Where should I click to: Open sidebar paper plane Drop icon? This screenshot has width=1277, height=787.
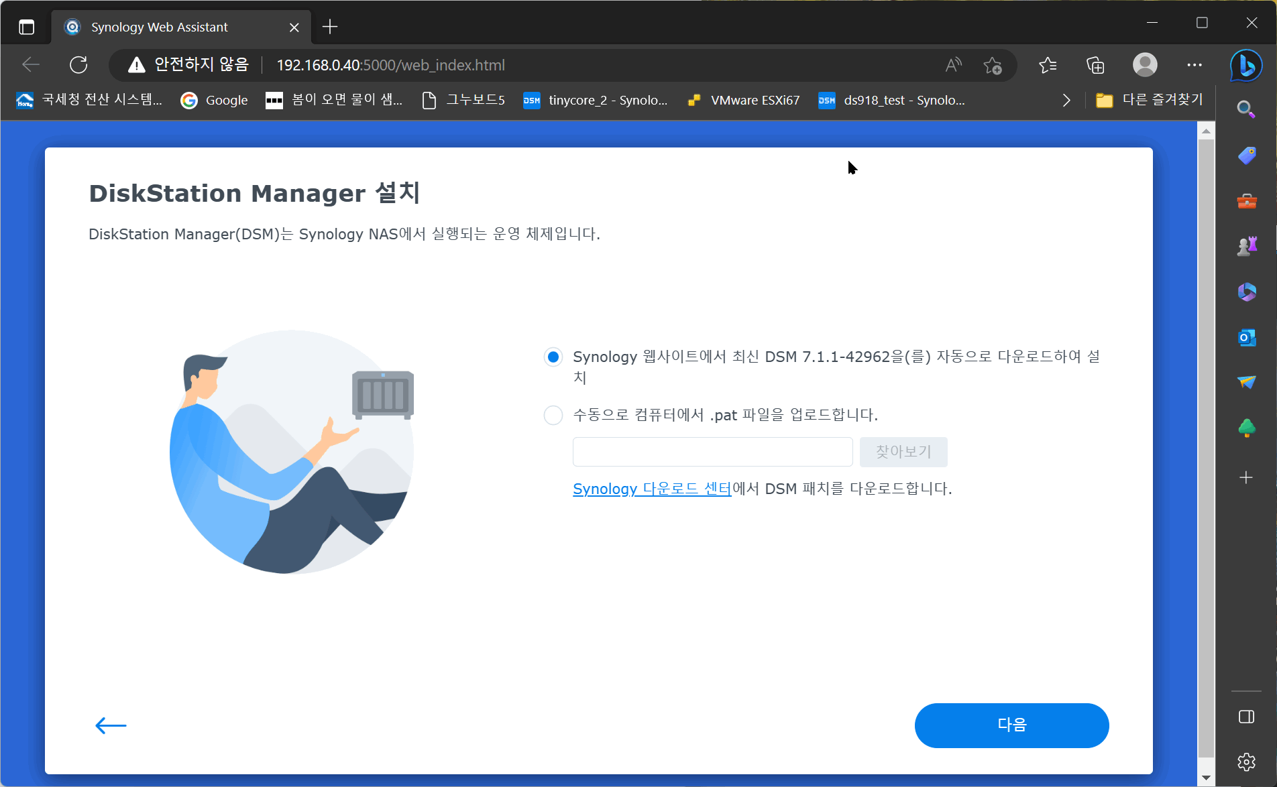coord(1246,382)
